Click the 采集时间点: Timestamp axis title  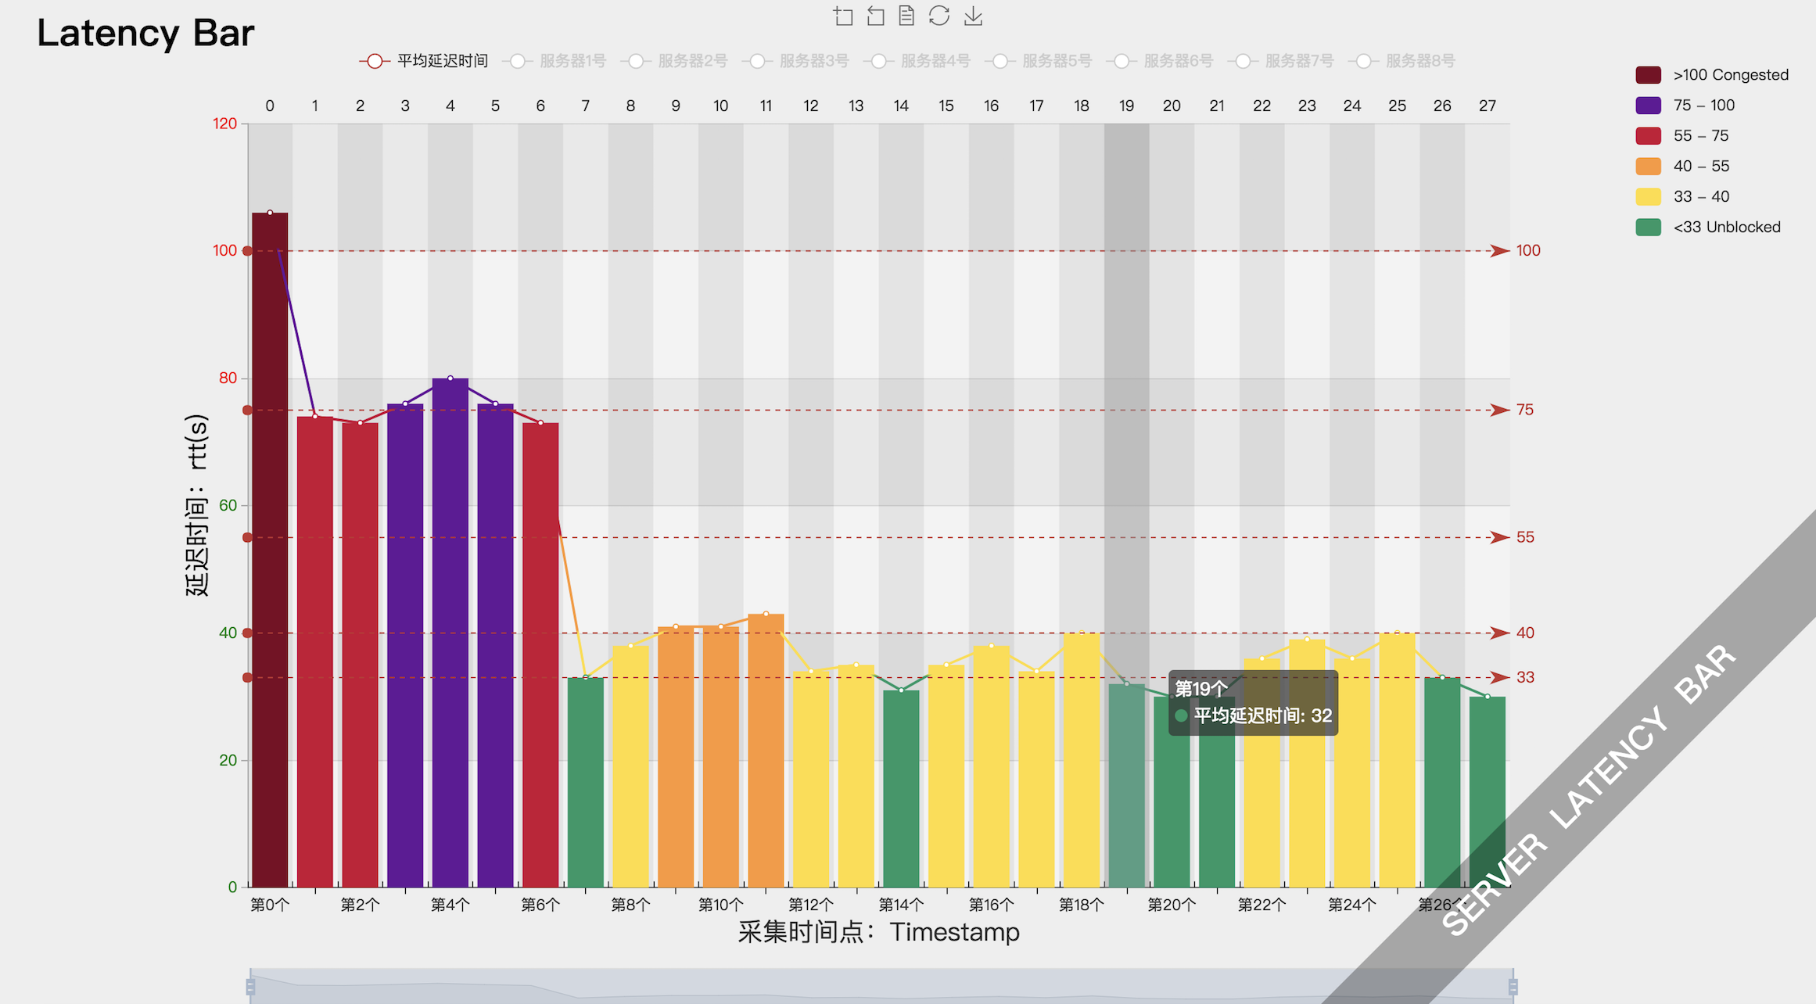pos(879,932)
